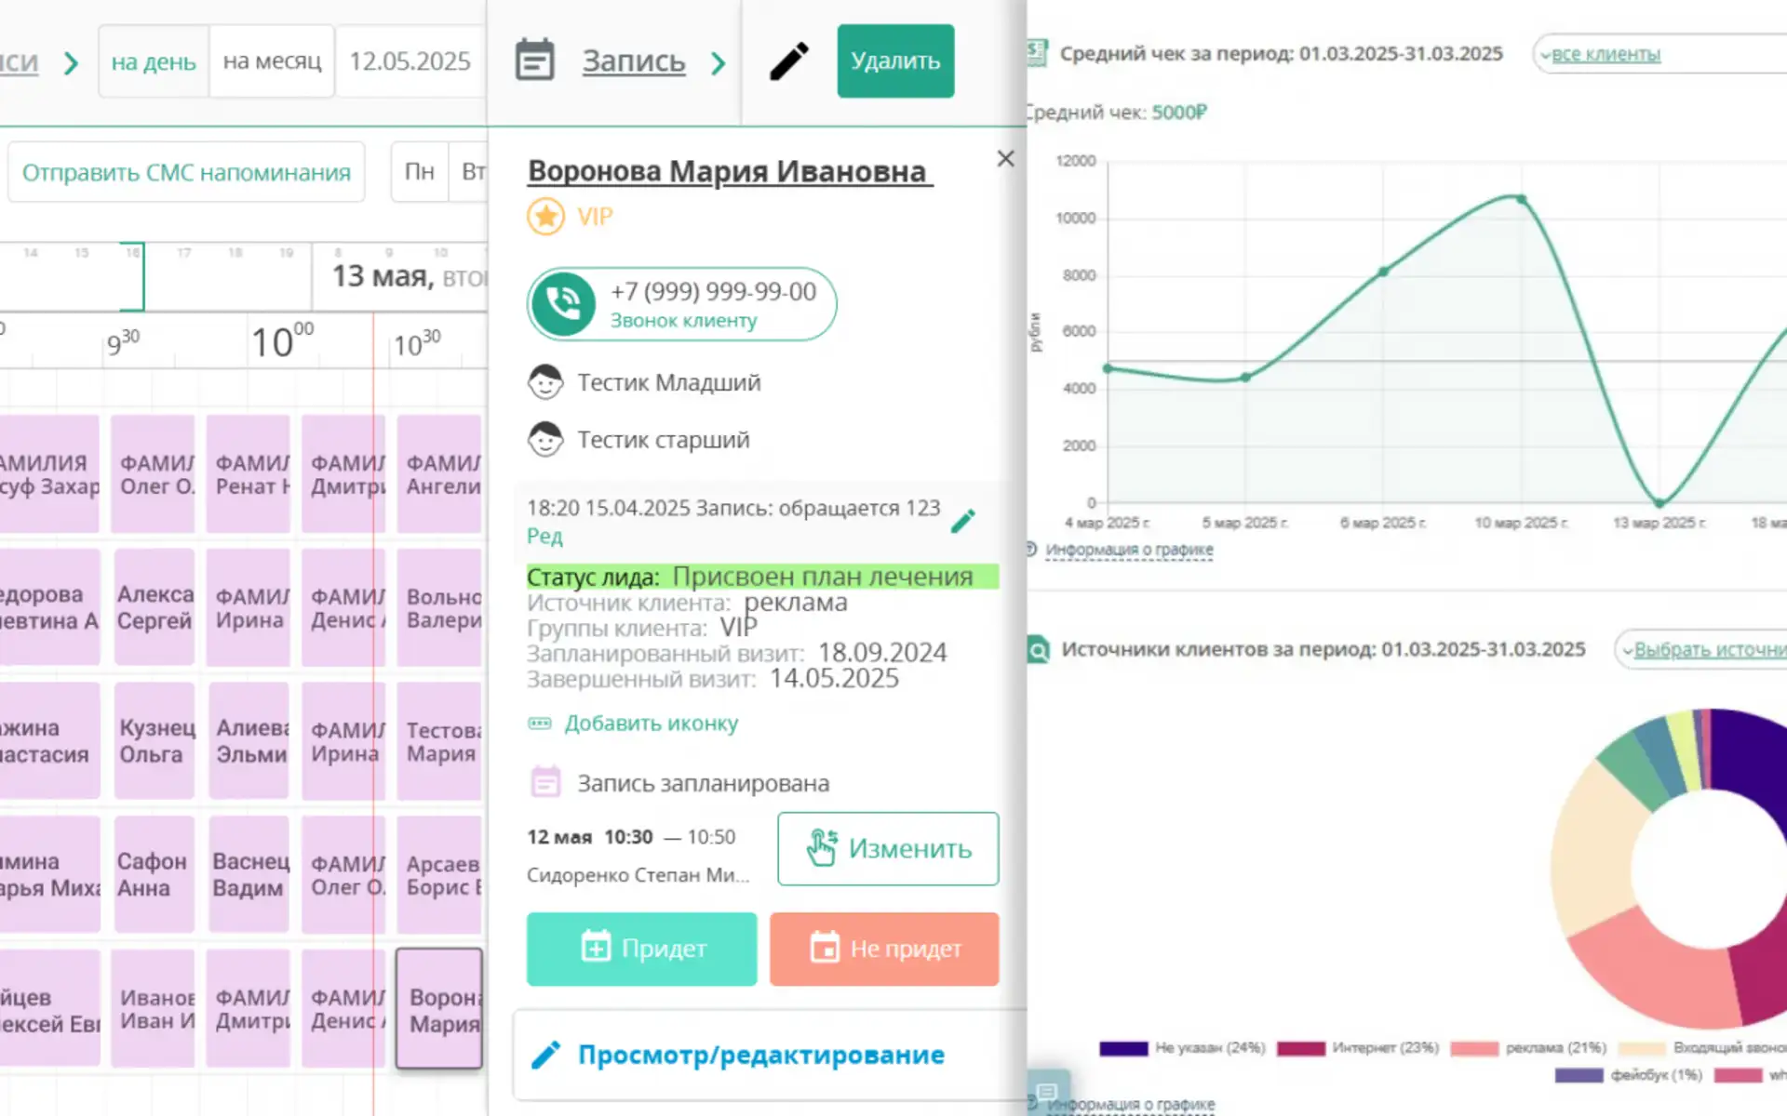This screenshot has width=1787, height=1116.
Task: Click the blue pencil beside Просмотр/редактирование
Action: coord(545,1055)
